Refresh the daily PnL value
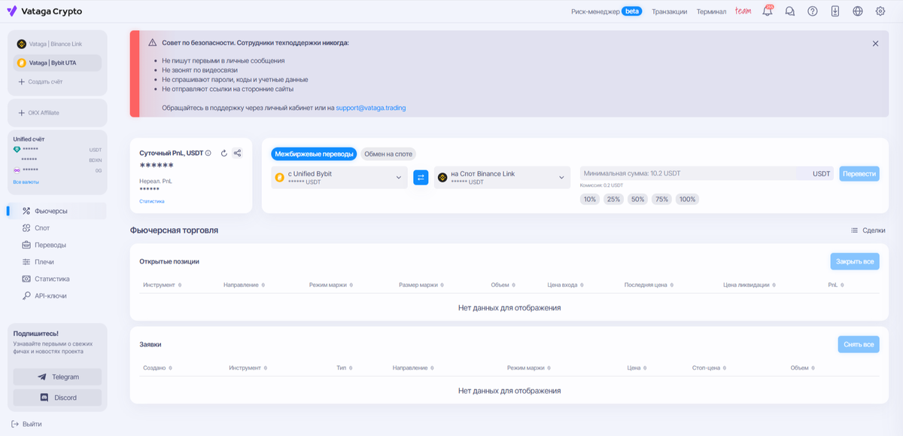The height and width of the screenshot is (436, 903). pos(223,153)
